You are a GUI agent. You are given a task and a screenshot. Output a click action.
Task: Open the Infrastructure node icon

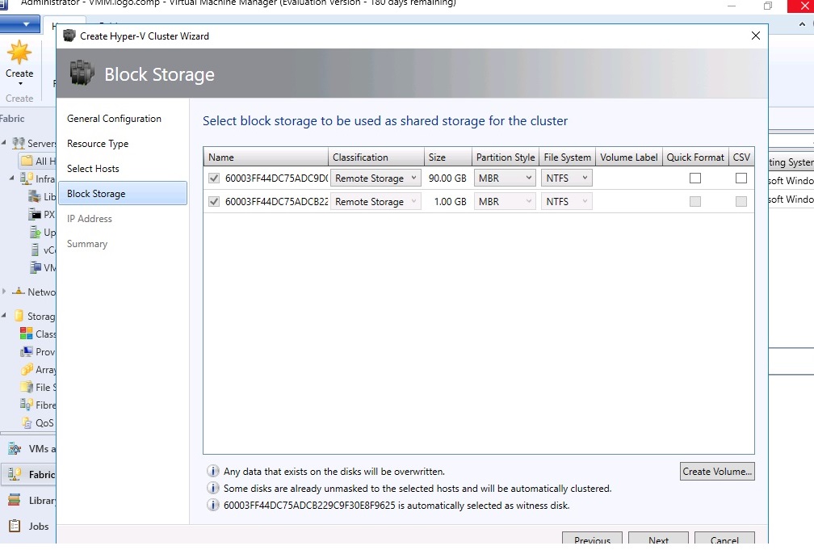point(27,178)
